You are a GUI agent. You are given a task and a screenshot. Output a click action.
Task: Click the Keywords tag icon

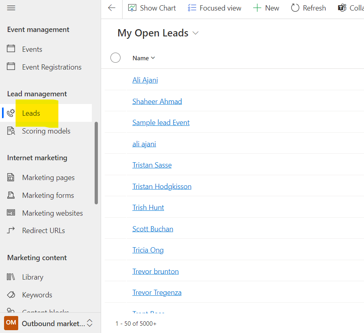11,295
